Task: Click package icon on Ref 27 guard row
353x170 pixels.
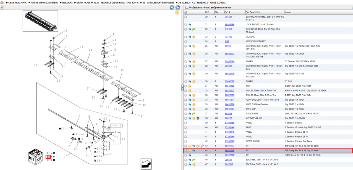Action: (x=193, y=61)
